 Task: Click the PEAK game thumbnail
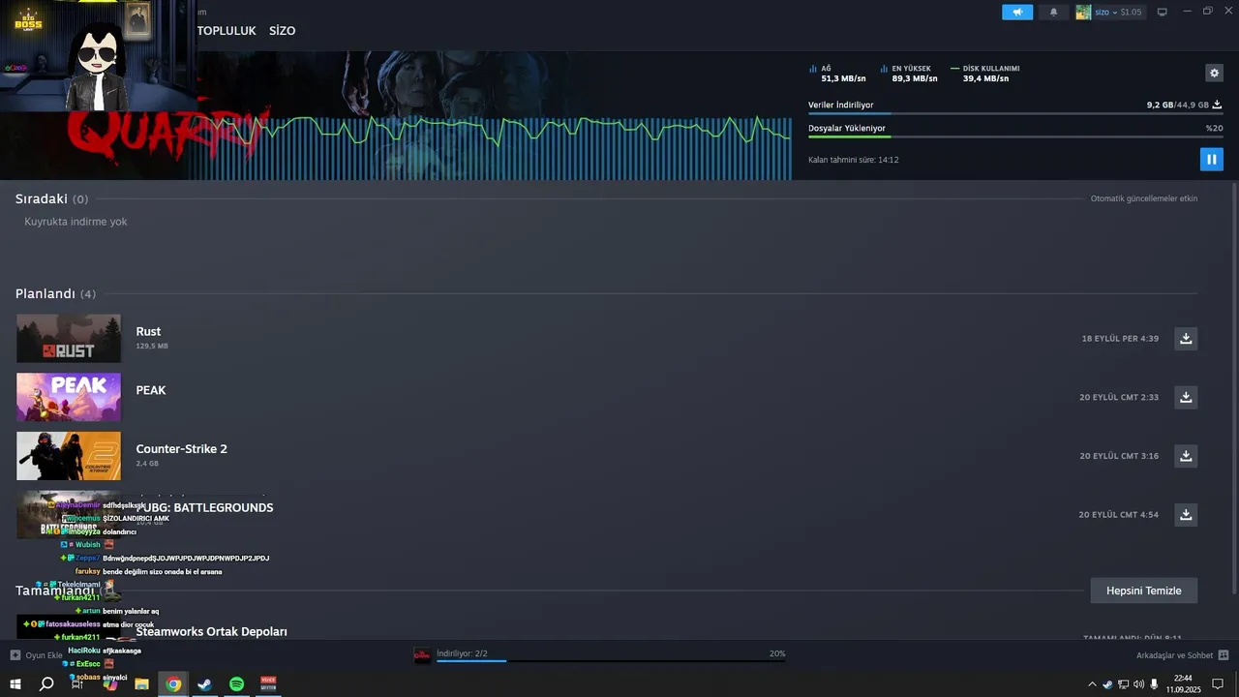tap(69, 397)
